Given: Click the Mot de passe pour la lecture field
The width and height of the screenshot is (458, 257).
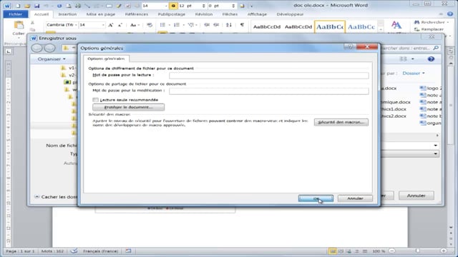Looking at the screenshot, I should (269, 76).
